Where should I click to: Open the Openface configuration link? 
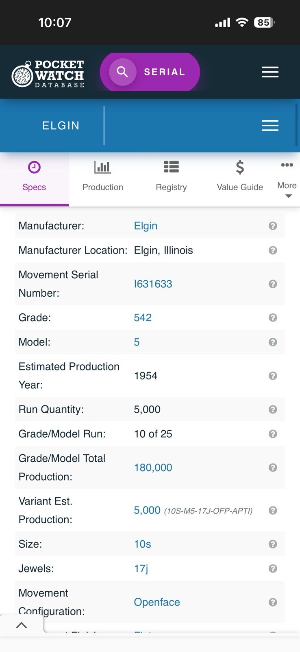[x=157, y=602]
